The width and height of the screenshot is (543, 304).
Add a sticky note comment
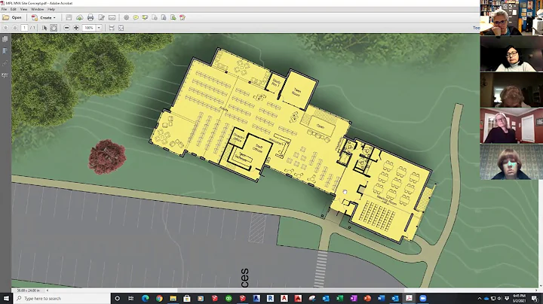point(136,17)
